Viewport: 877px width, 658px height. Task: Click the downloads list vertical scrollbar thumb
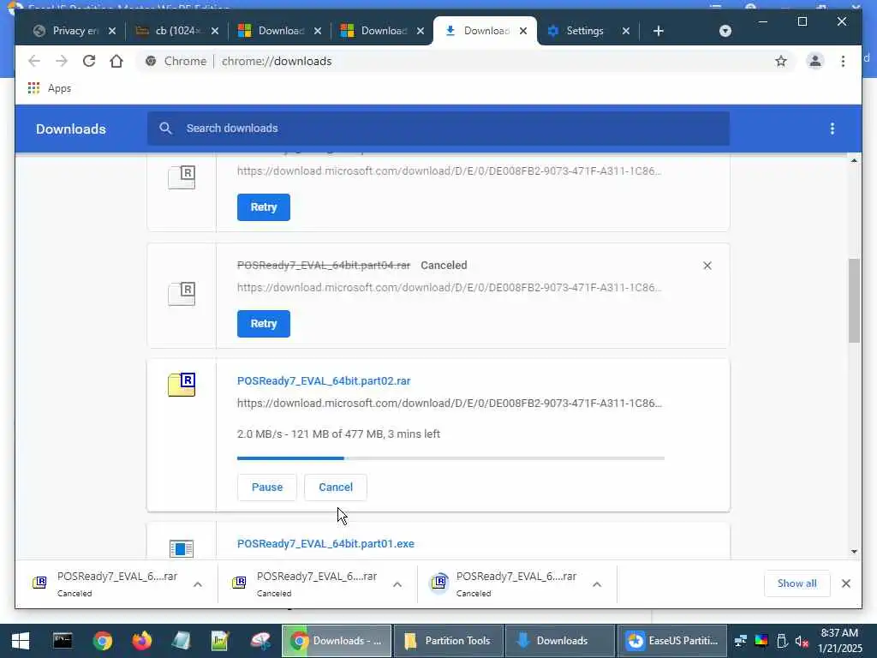854,301
